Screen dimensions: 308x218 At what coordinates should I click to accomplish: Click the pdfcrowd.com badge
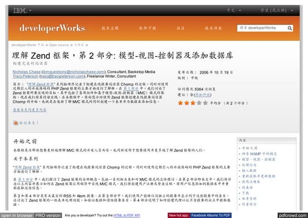coord(293,215)
